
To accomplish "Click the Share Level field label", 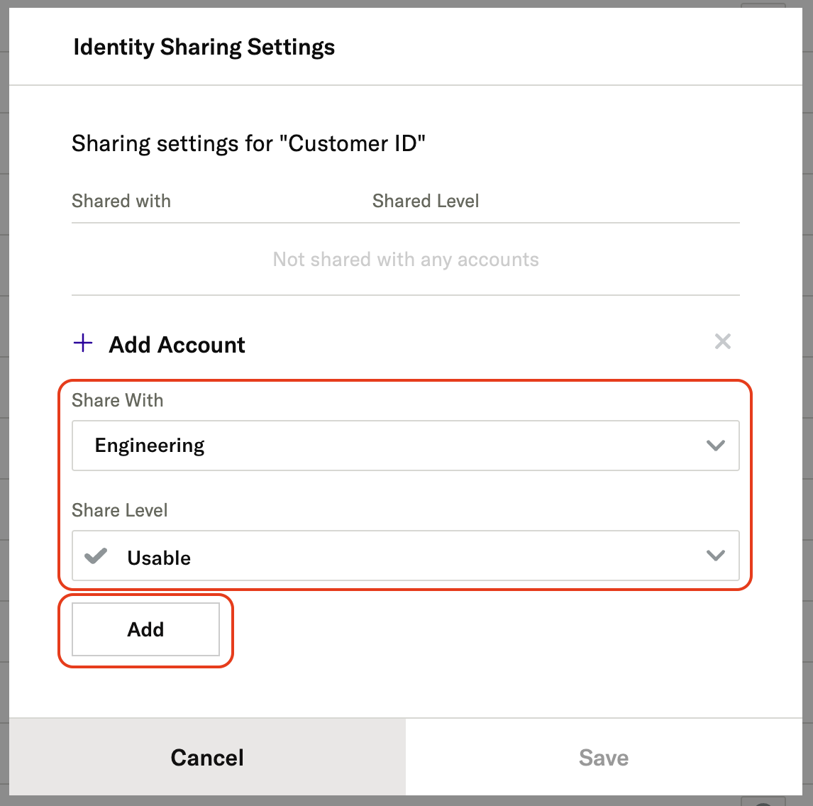I will [x=120, y=510].
